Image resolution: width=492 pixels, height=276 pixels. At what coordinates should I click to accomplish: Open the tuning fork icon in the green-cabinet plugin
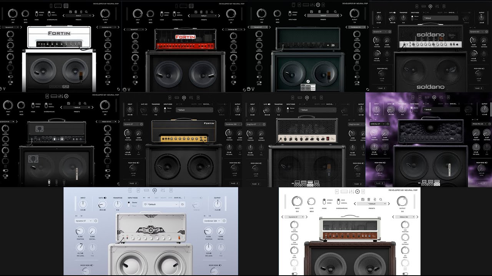tap(253, 89)
